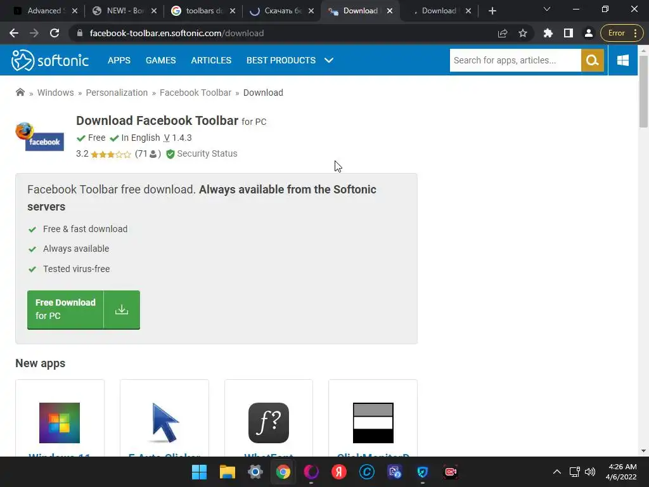Close the Advanced tab
This screenshot has width=649, height=487.
[75, 11]
